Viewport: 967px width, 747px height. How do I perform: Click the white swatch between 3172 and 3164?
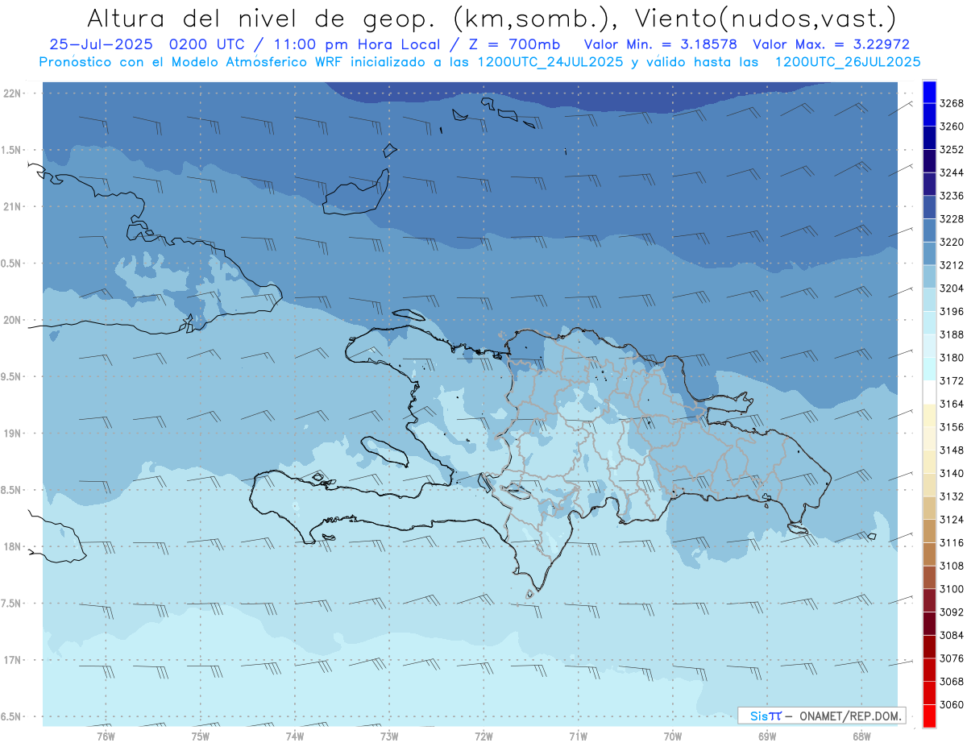coord(929,392)
